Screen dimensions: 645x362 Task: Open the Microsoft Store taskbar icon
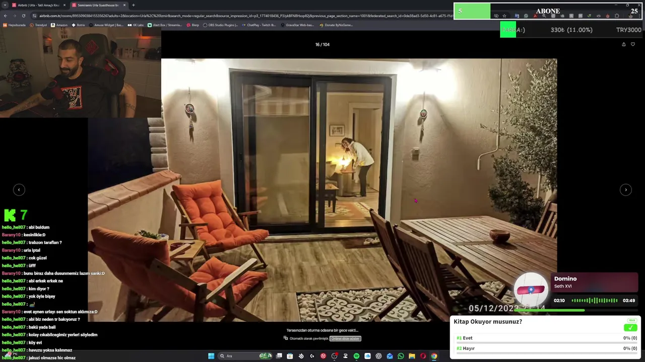click(290, 356)
